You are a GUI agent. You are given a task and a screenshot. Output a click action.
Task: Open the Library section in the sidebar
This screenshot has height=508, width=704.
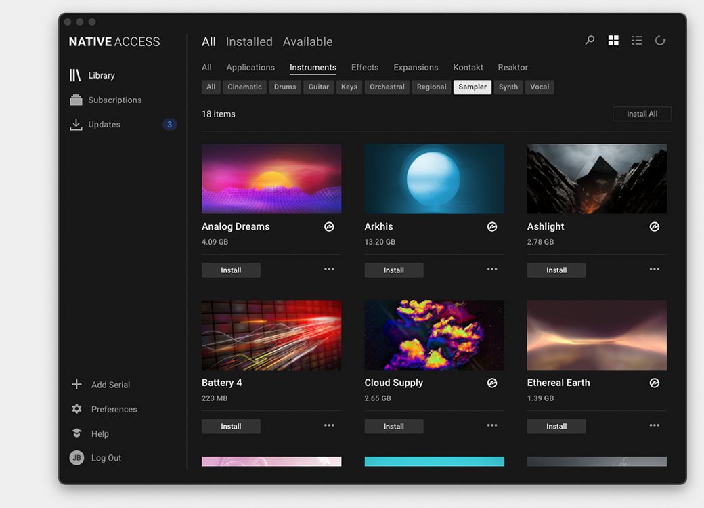[x=102, y=75]
